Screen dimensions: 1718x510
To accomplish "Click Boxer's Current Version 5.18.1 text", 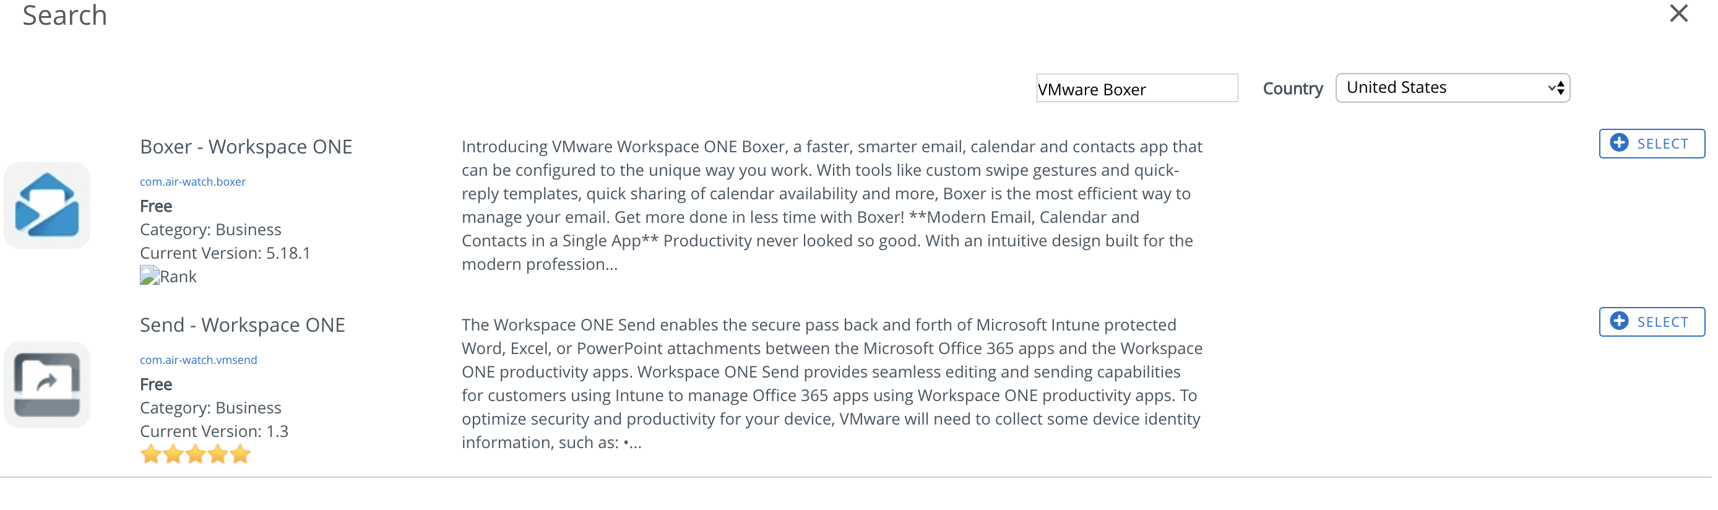I will coord(225,253).
